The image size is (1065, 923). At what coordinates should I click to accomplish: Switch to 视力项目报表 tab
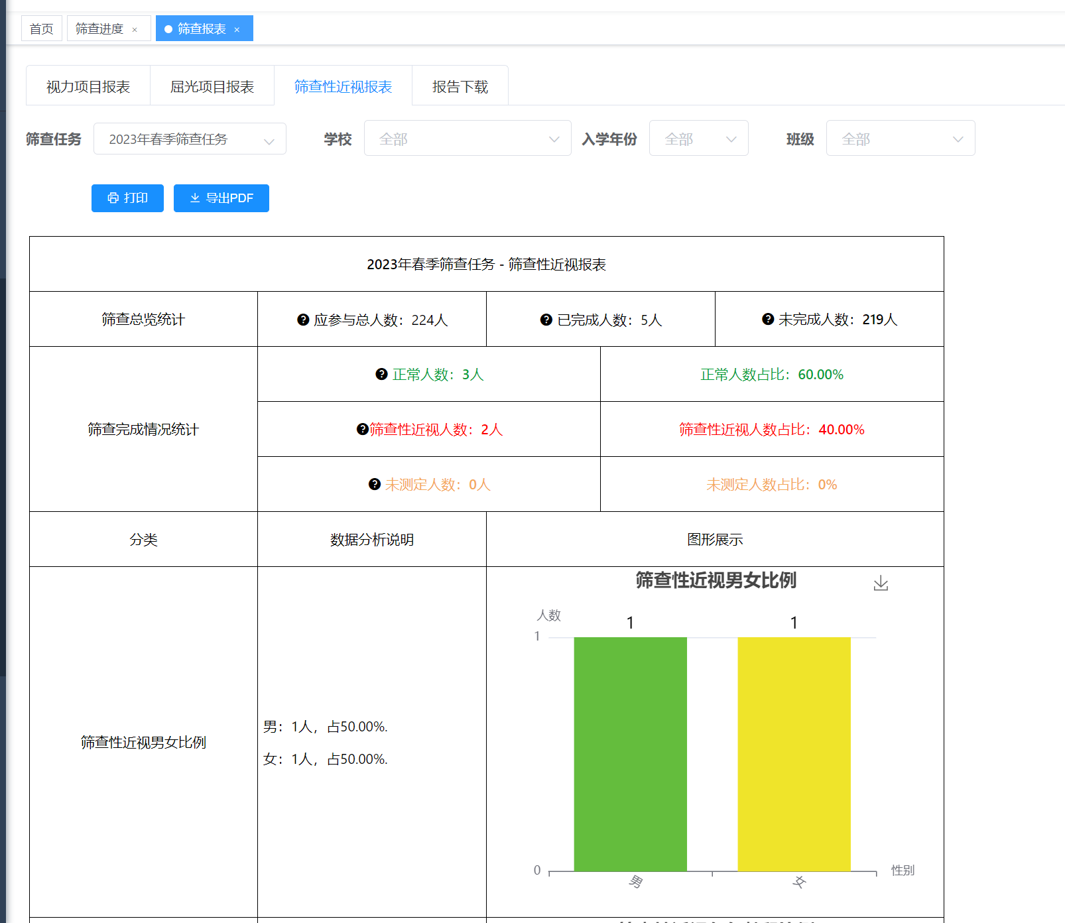[88, 86]
